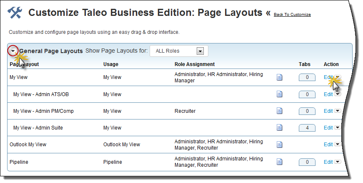Image resolution: width=363 pixels, height=183 pixels.
Task: Collapse the General Page Layouts section
Action: (x=13, y=51)
